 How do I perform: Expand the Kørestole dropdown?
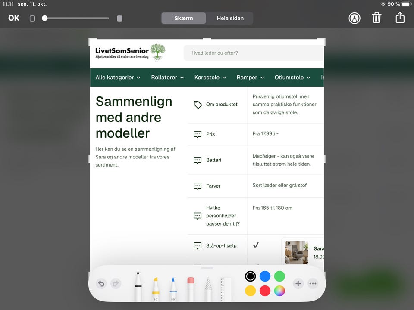click(x=210, y=77)
